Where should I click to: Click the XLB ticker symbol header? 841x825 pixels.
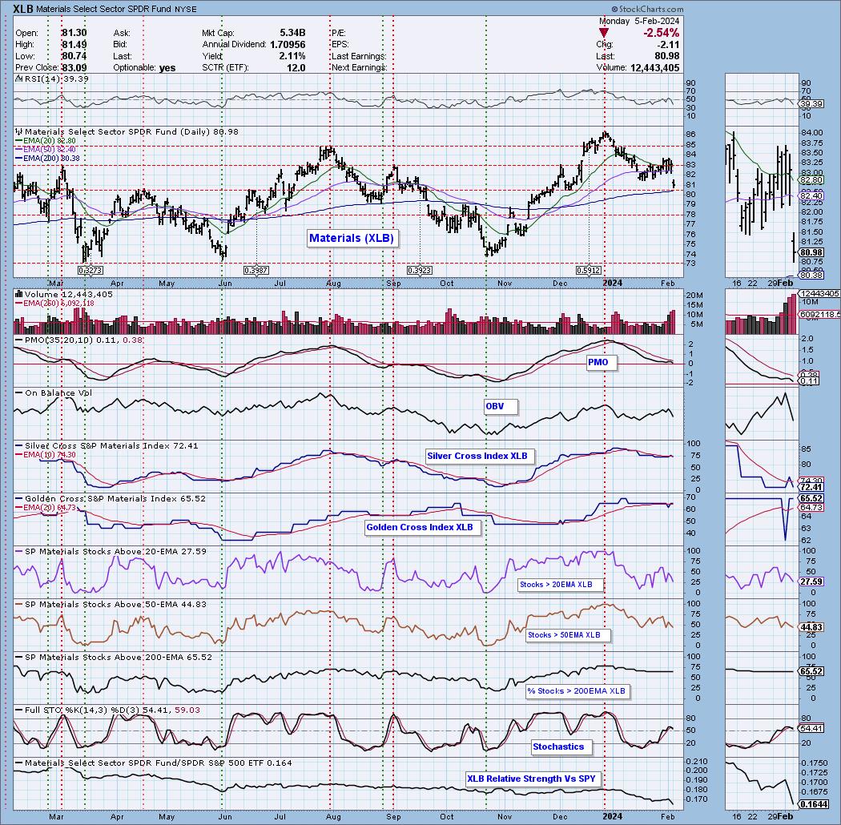point(23,9)
